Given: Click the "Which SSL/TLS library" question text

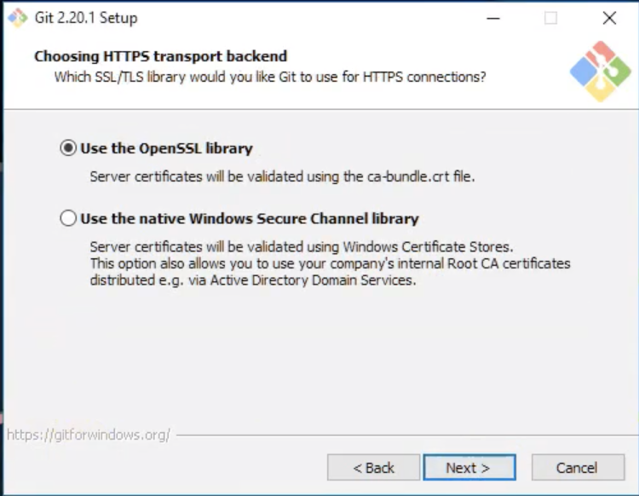Looking at the screenshot, I should tap(270, 77).
